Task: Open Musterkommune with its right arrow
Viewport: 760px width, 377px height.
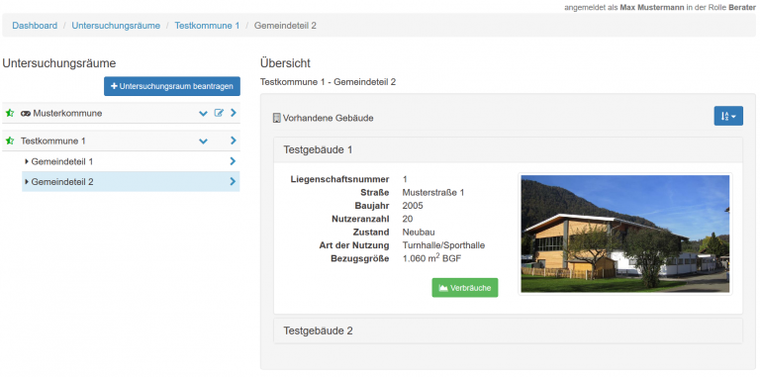Action: (x=234, y=113)
